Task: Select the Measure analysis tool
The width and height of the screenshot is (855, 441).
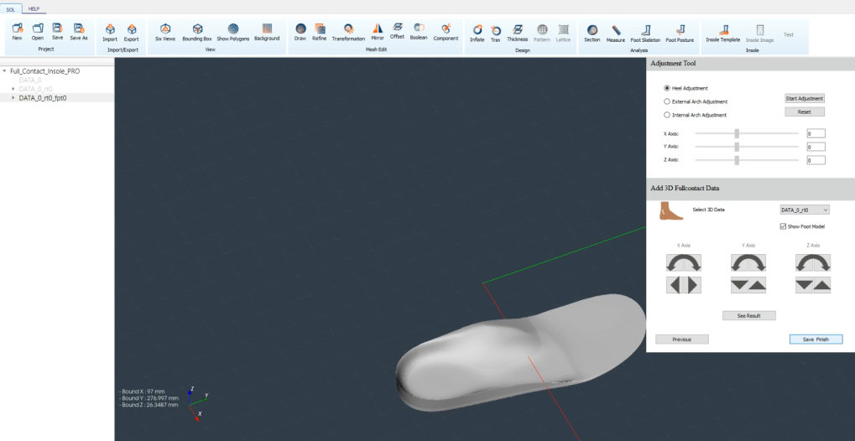Action: (616, 32)
